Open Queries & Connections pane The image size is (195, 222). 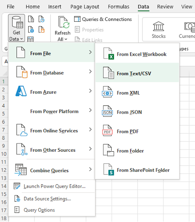103,19
